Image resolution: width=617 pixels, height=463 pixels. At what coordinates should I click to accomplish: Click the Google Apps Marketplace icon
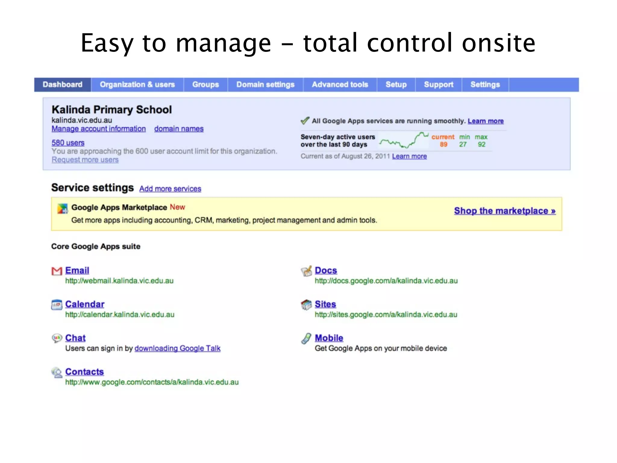62,209
